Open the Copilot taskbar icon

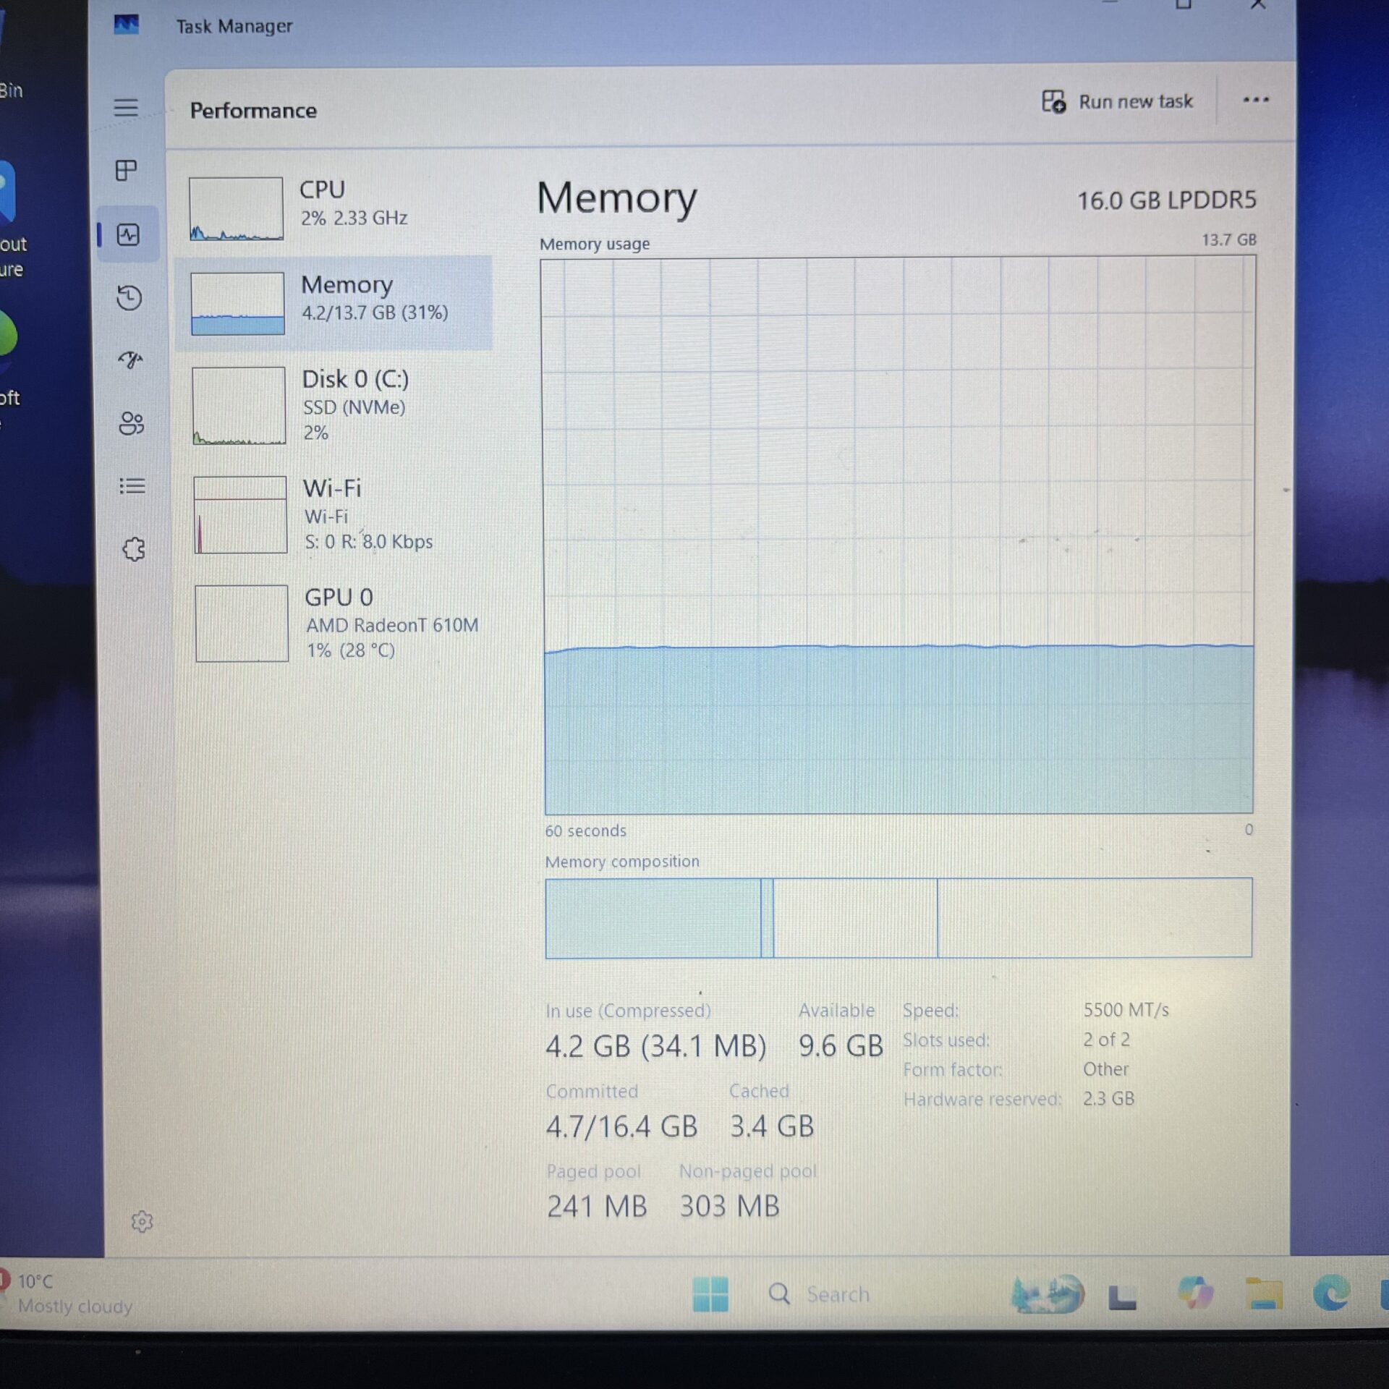1194,1294
